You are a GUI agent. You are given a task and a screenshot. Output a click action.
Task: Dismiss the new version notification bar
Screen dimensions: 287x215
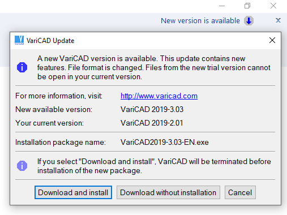pos(278,20)
